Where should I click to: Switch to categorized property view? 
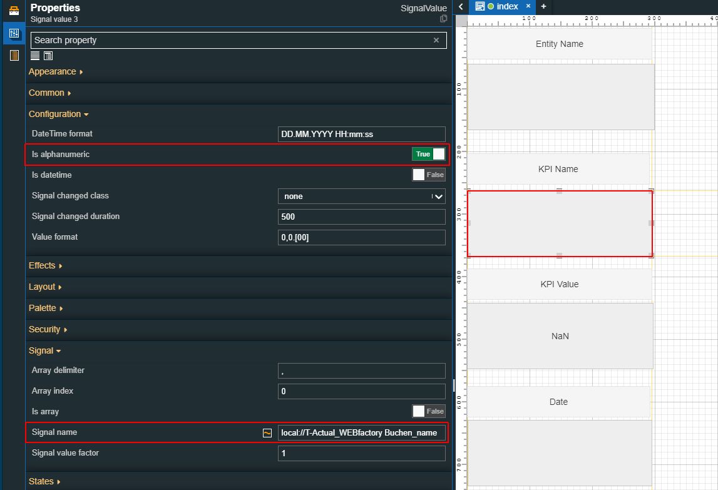point(48,56)
